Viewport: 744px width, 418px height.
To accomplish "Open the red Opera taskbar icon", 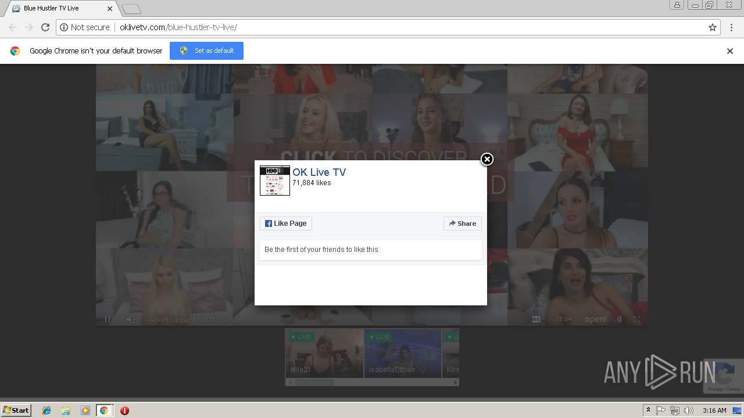I will (124, 410).
